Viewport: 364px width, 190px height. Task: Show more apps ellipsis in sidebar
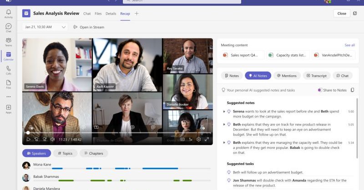[9, 97]
